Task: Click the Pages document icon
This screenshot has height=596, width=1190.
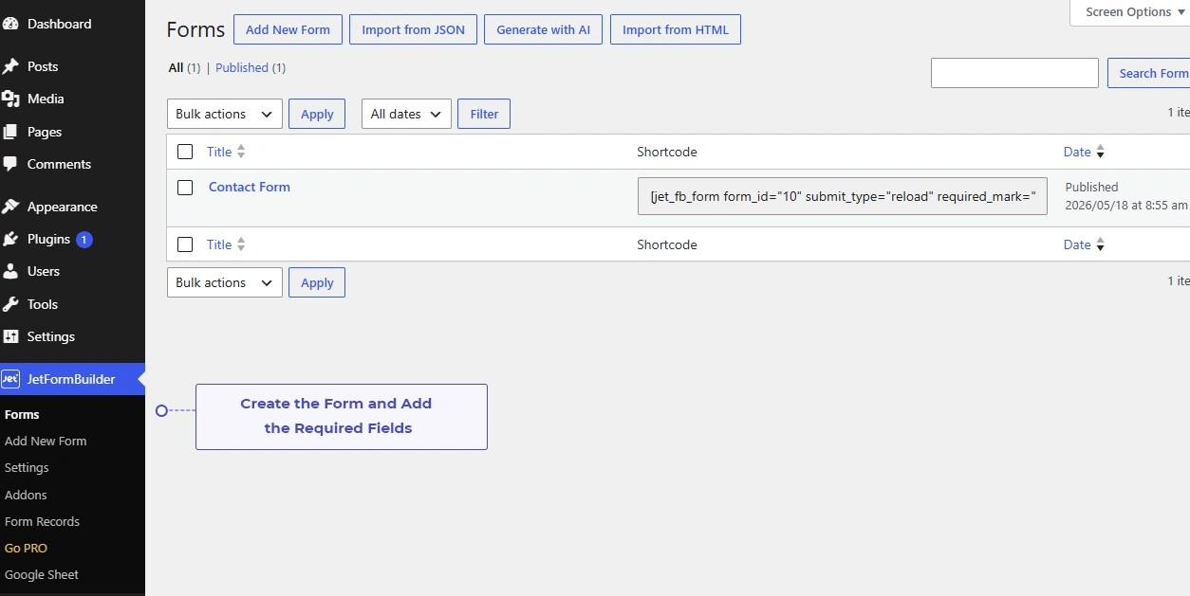Action: point(10,132)
